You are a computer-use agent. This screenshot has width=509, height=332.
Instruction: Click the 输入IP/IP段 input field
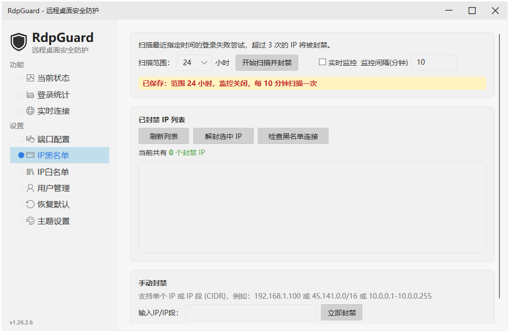tap(251, 312)
